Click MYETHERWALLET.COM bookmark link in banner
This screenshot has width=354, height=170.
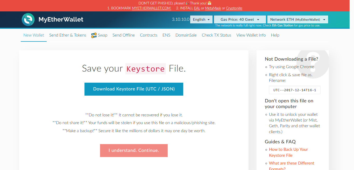click(x=152, y=8)
